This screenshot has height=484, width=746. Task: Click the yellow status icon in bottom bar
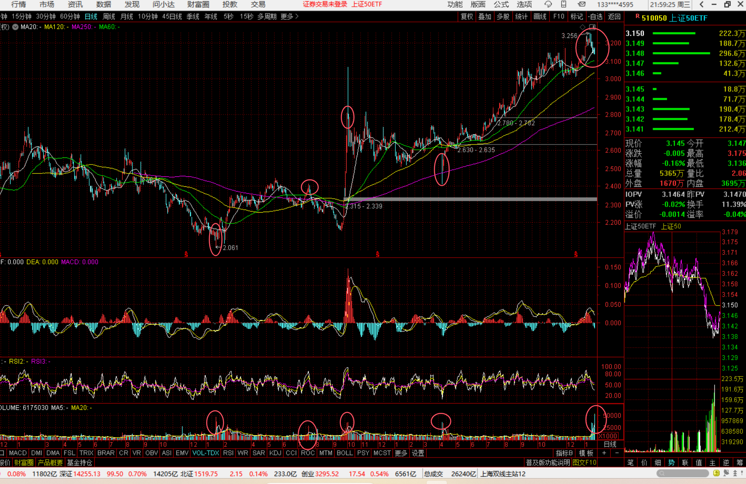tap(717, 473)
